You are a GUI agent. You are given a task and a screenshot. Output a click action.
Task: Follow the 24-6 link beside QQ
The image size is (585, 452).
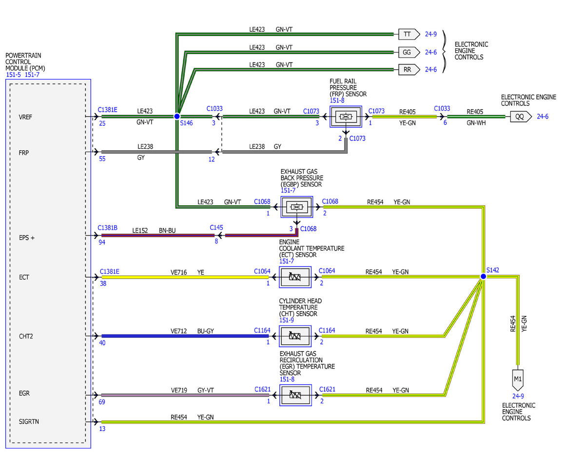(x=543, y=117)
